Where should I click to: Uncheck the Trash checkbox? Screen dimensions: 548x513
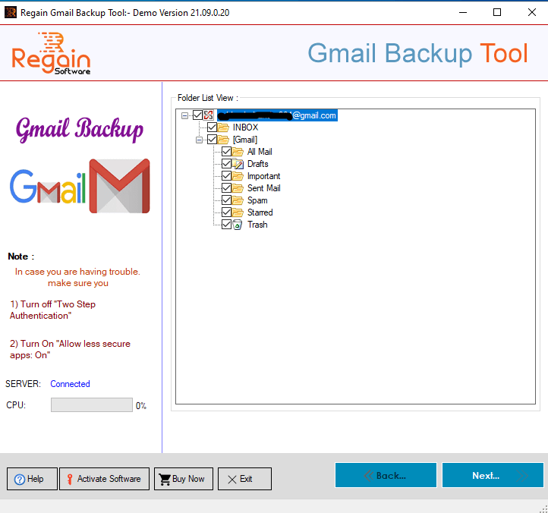pyautogui.click(x=226, y=225)
